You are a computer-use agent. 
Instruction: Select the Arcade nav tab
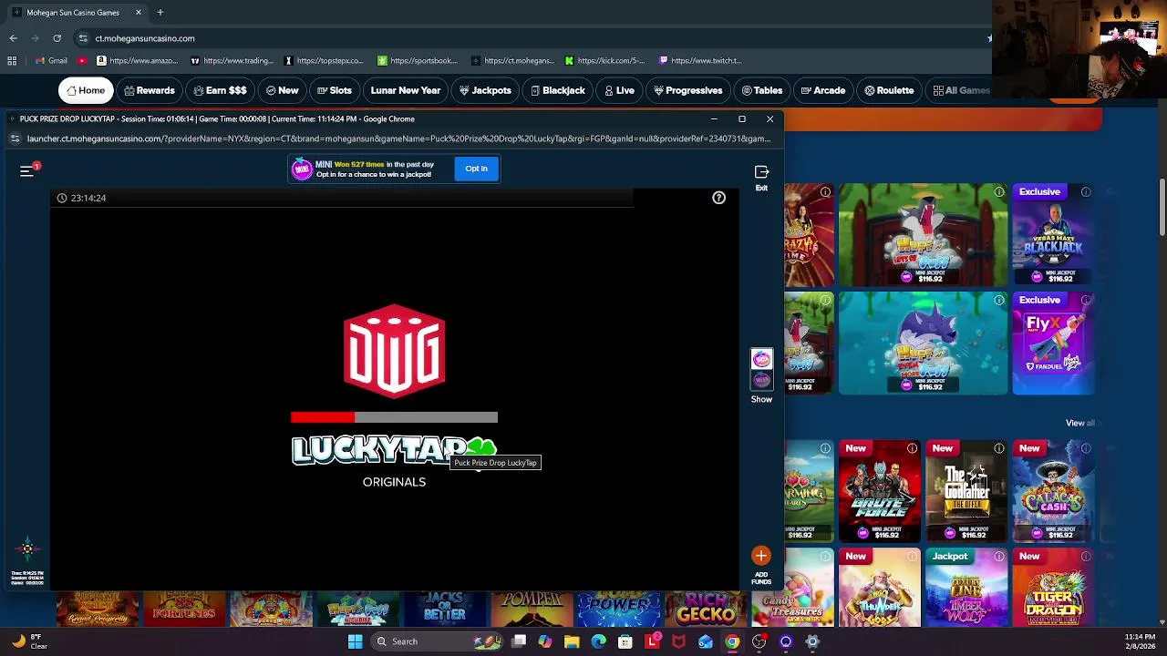(823, 90)
